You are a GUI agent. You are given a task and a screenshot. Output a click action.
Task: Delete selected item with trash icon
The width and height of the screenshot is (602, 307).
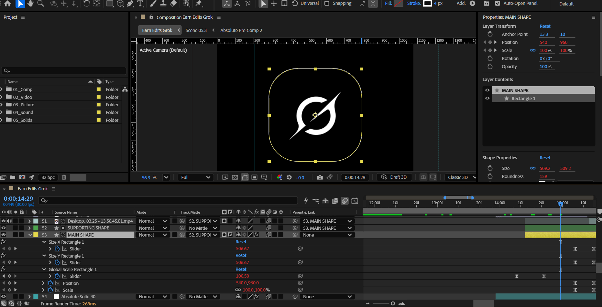click(64, 177)
